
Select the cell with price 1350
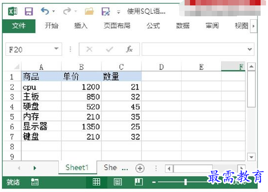tap(81, 127)
